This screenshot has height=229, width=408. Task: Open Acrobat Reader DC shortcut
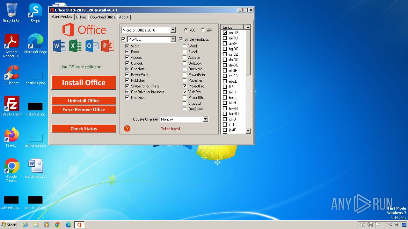coord(11,46)
